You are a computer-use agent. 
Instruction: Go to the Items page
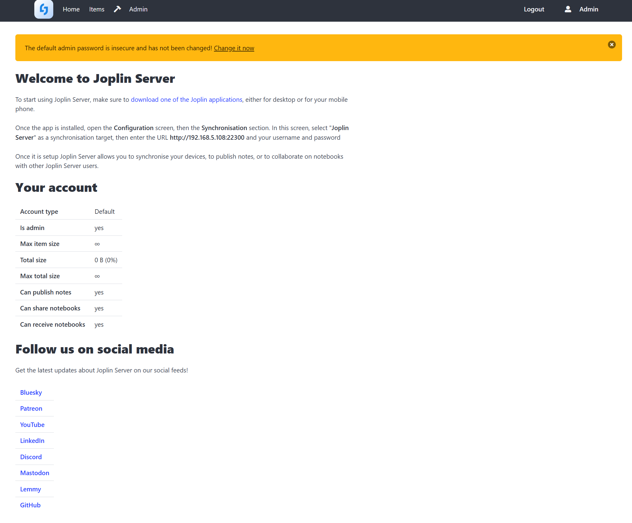point(97,9)
